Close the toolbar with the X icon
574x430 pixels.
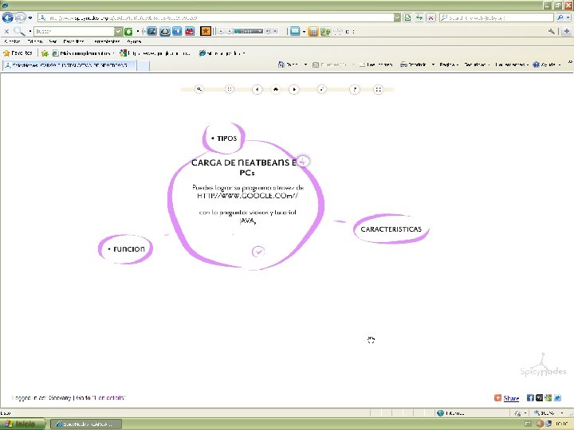[x=6, y=31]
